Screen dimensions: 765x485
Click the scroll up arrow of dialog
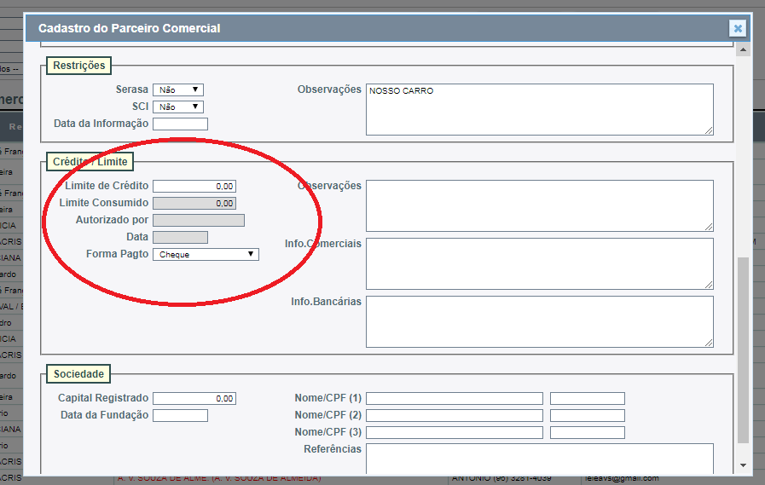pyautogui.click(x=743, y=50)
